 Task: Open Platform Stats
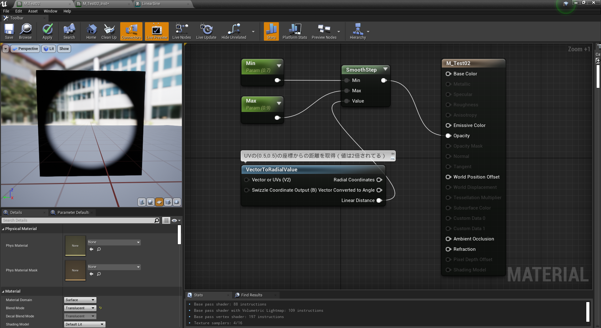point(294,31)
